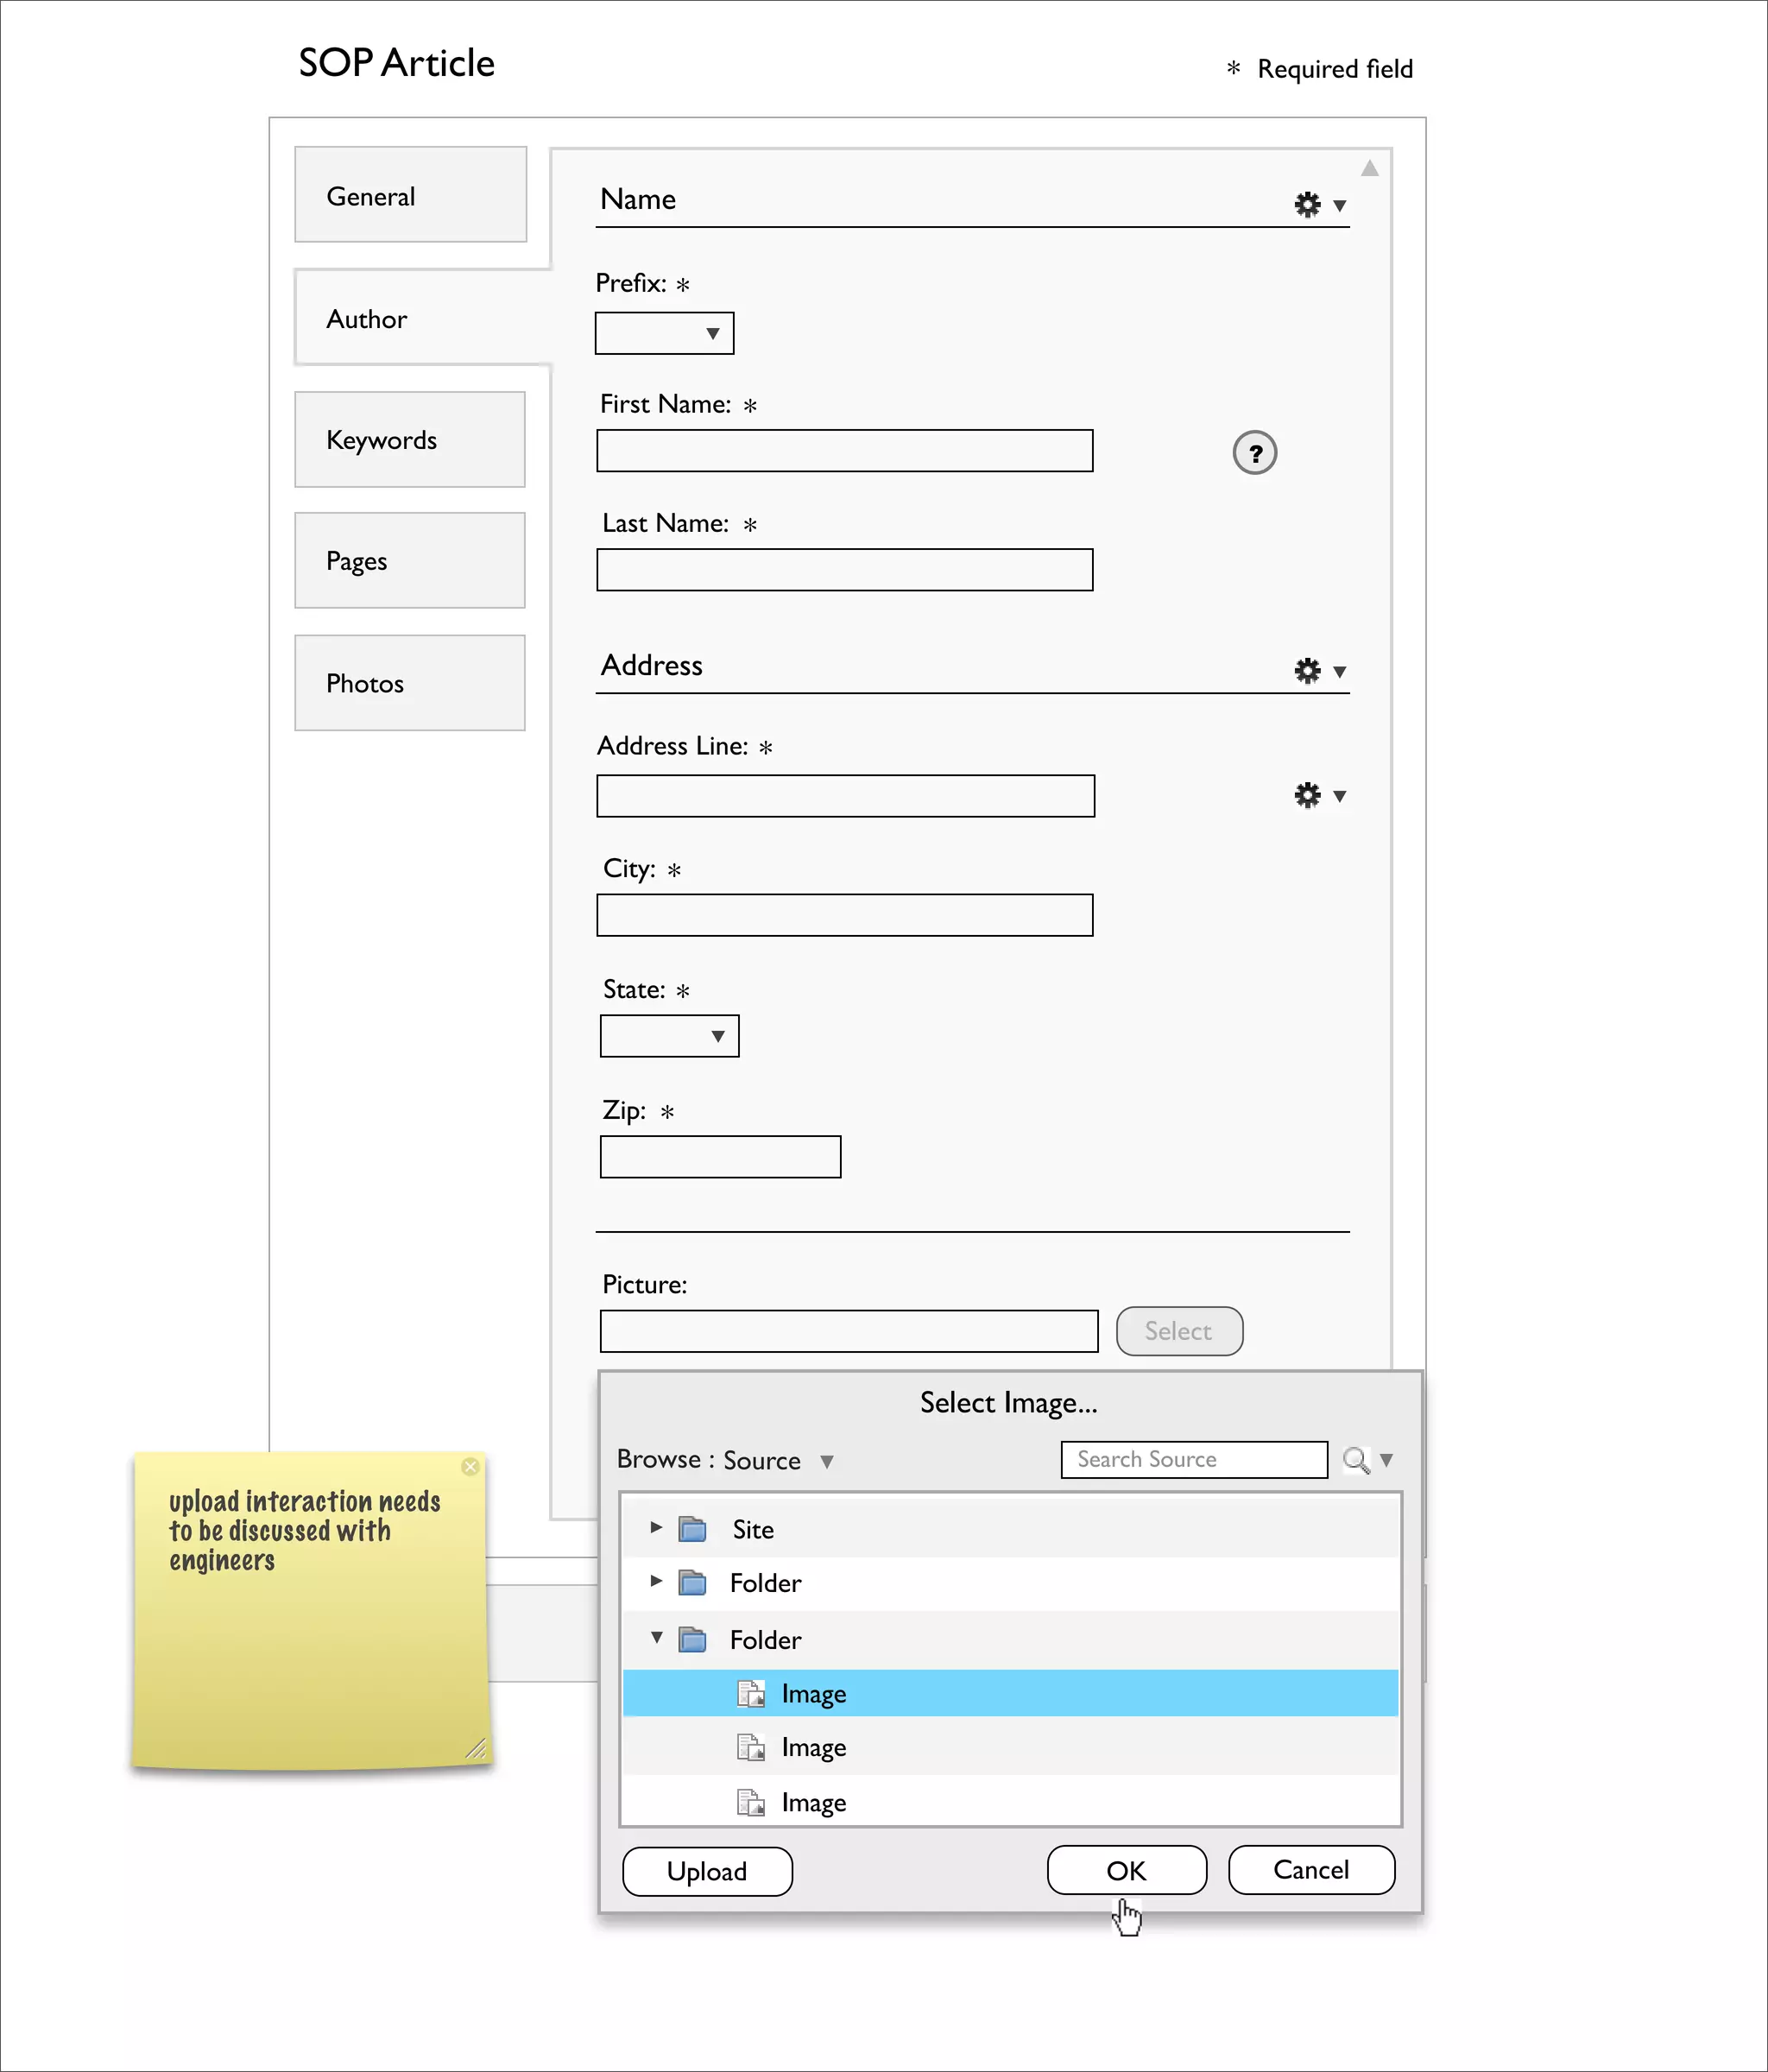This screenshot has height=2072, width=1768.
Task: Click the Upload button
Action: tap(707, 1872)
